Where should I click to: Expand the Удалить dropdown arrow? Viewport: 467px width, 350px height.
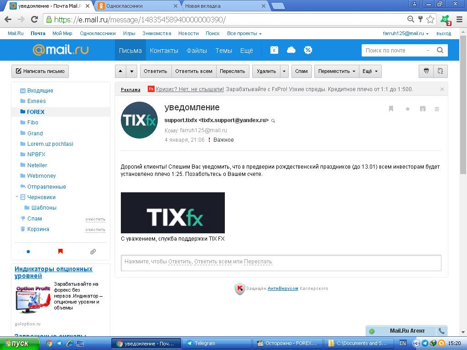[284, 71]
